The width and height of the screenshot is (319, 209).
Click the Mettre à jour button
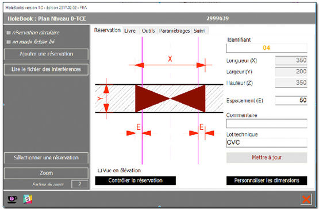click(267, 157)
